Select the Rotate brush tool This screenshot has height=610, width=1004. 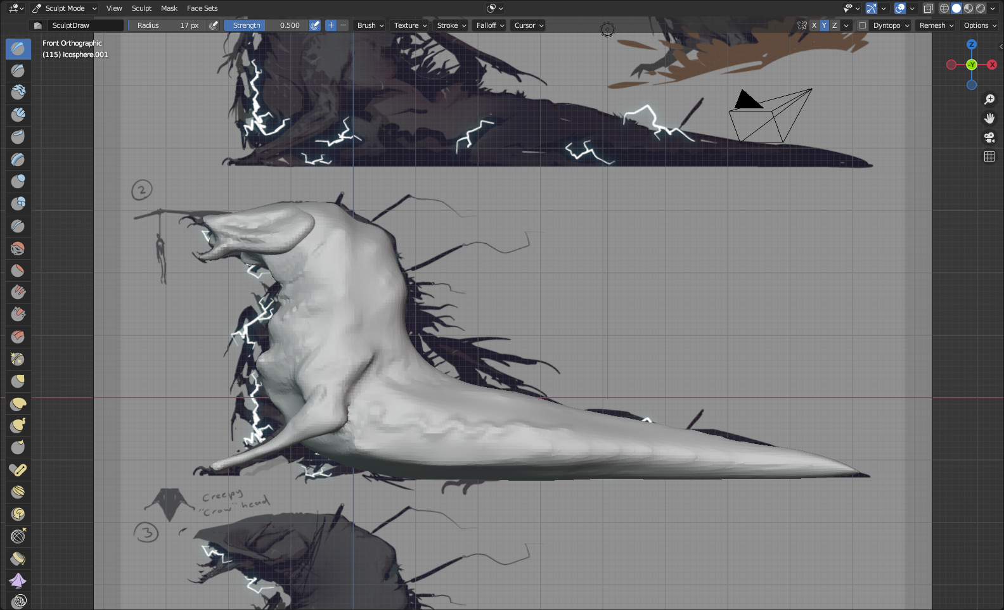(18, 514)
